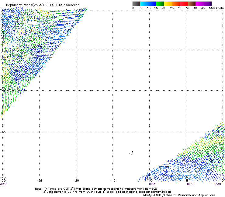Click the longitude label '-10' on the bottom axis
Viewport: 225px width, 197px height.
[x=149, y=181]
